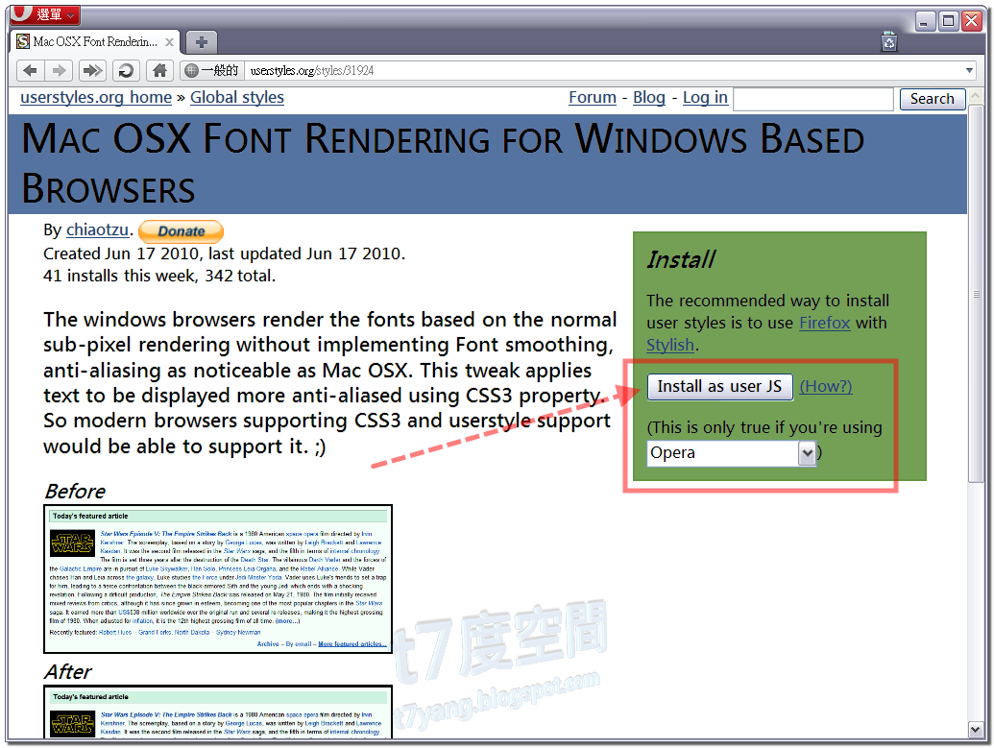Open the After screenshot thumbnail

218,712
